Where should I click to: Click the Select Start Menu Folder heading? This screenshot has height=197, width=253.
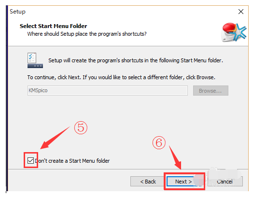(x=54, y=26)
